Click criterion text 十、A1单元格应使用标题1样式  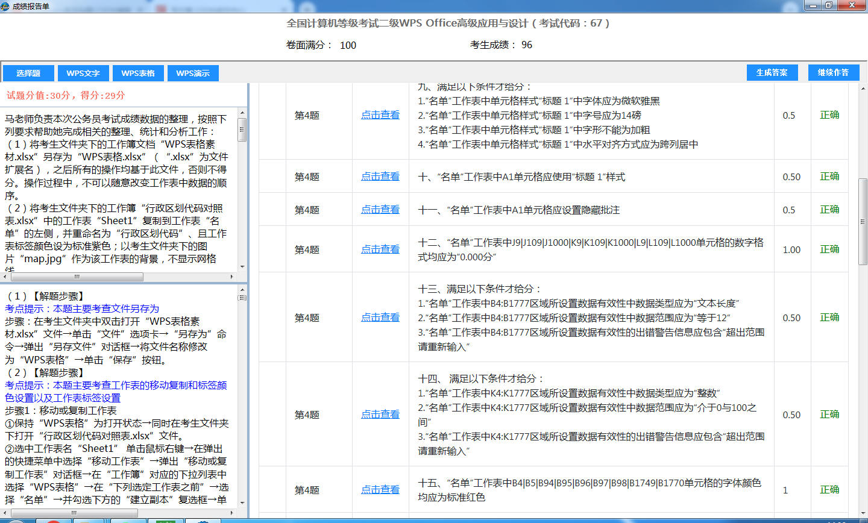(521, 177)
